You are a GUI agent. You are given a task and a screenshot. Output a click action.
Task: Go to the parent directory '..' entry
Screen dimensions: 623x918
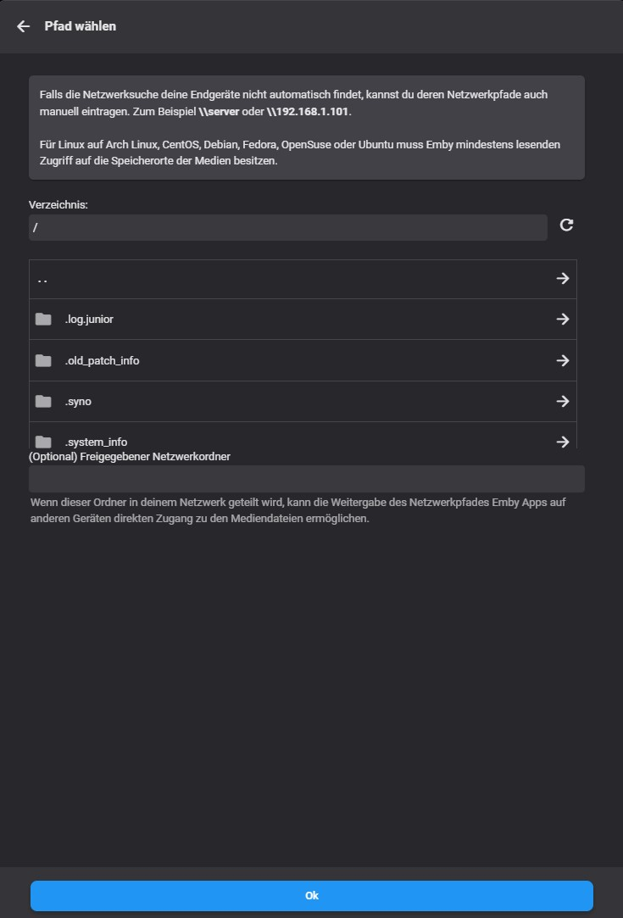42,279
